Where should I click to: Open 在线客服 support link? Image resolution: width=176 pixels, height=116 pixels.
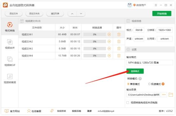click(x=34, y=111)
